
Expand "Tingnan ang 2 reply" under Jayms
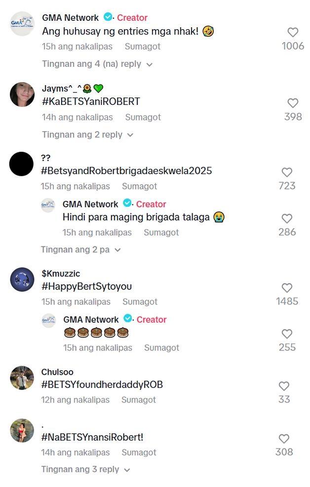(87, 135)
